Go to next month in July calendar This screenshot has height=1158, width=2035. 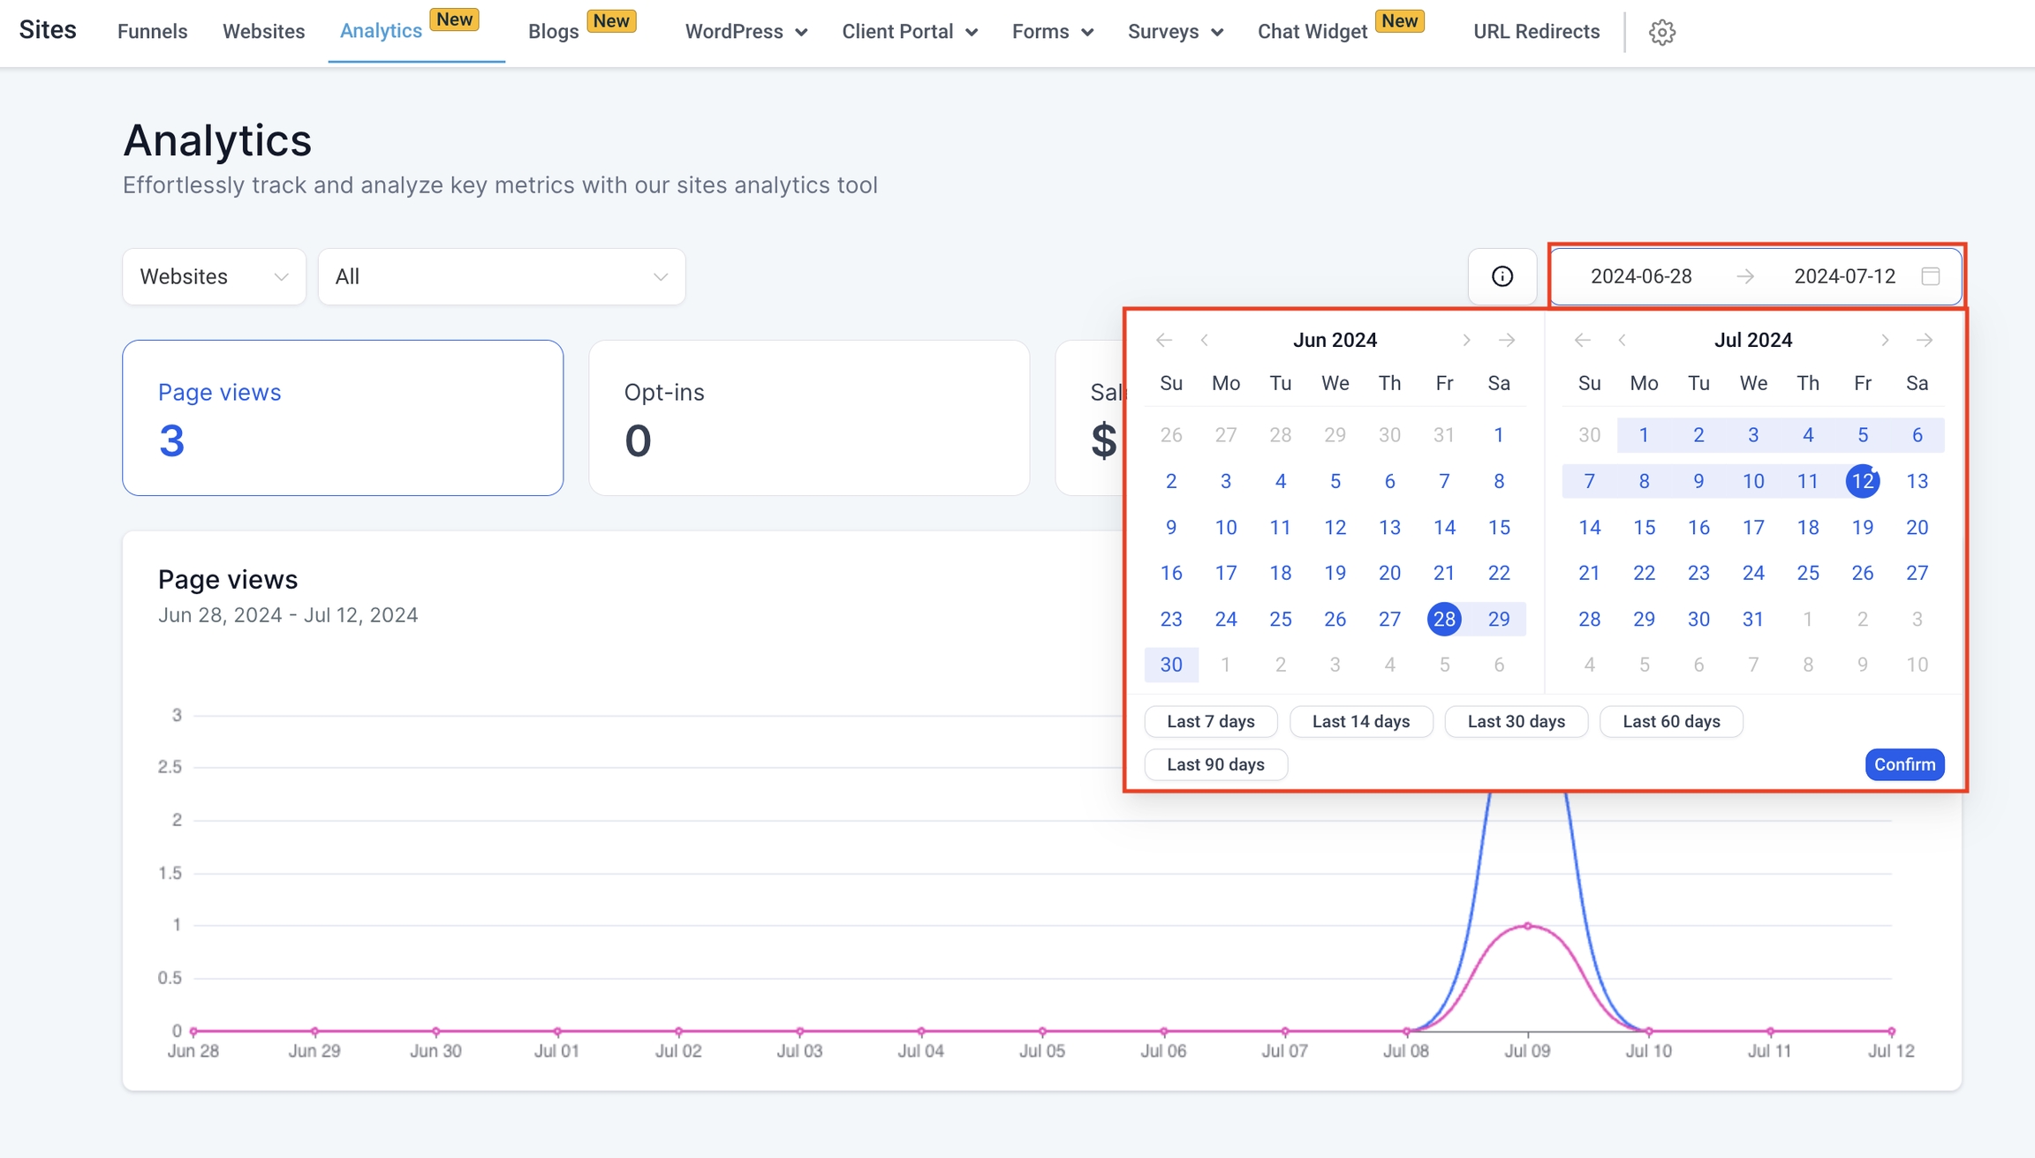coord(1884,340)
